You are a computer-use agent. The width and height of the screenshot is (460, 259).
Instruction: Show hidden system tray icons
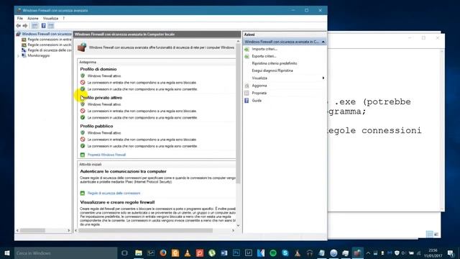pos(368,253)
